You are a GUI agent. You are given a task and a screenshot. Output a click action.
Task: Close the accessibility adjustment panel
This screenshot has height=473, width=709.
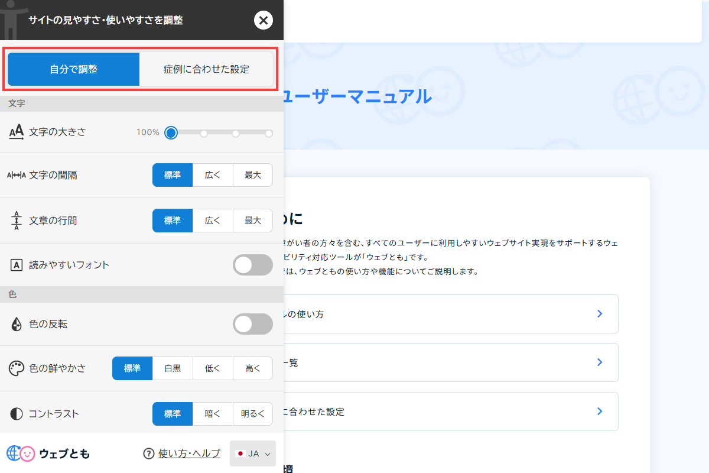(264, 20)
